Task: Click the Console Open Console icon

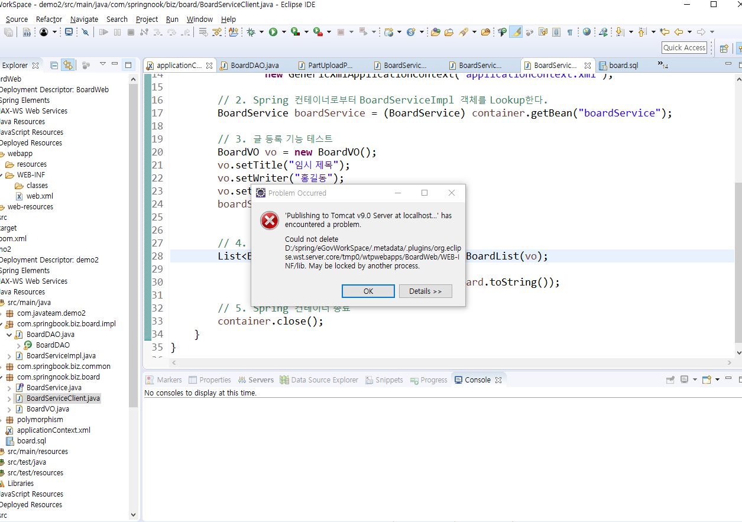Action: 707,380
